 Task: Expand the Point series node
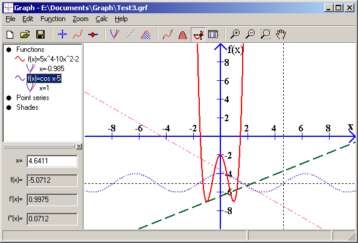click(9, 98)
